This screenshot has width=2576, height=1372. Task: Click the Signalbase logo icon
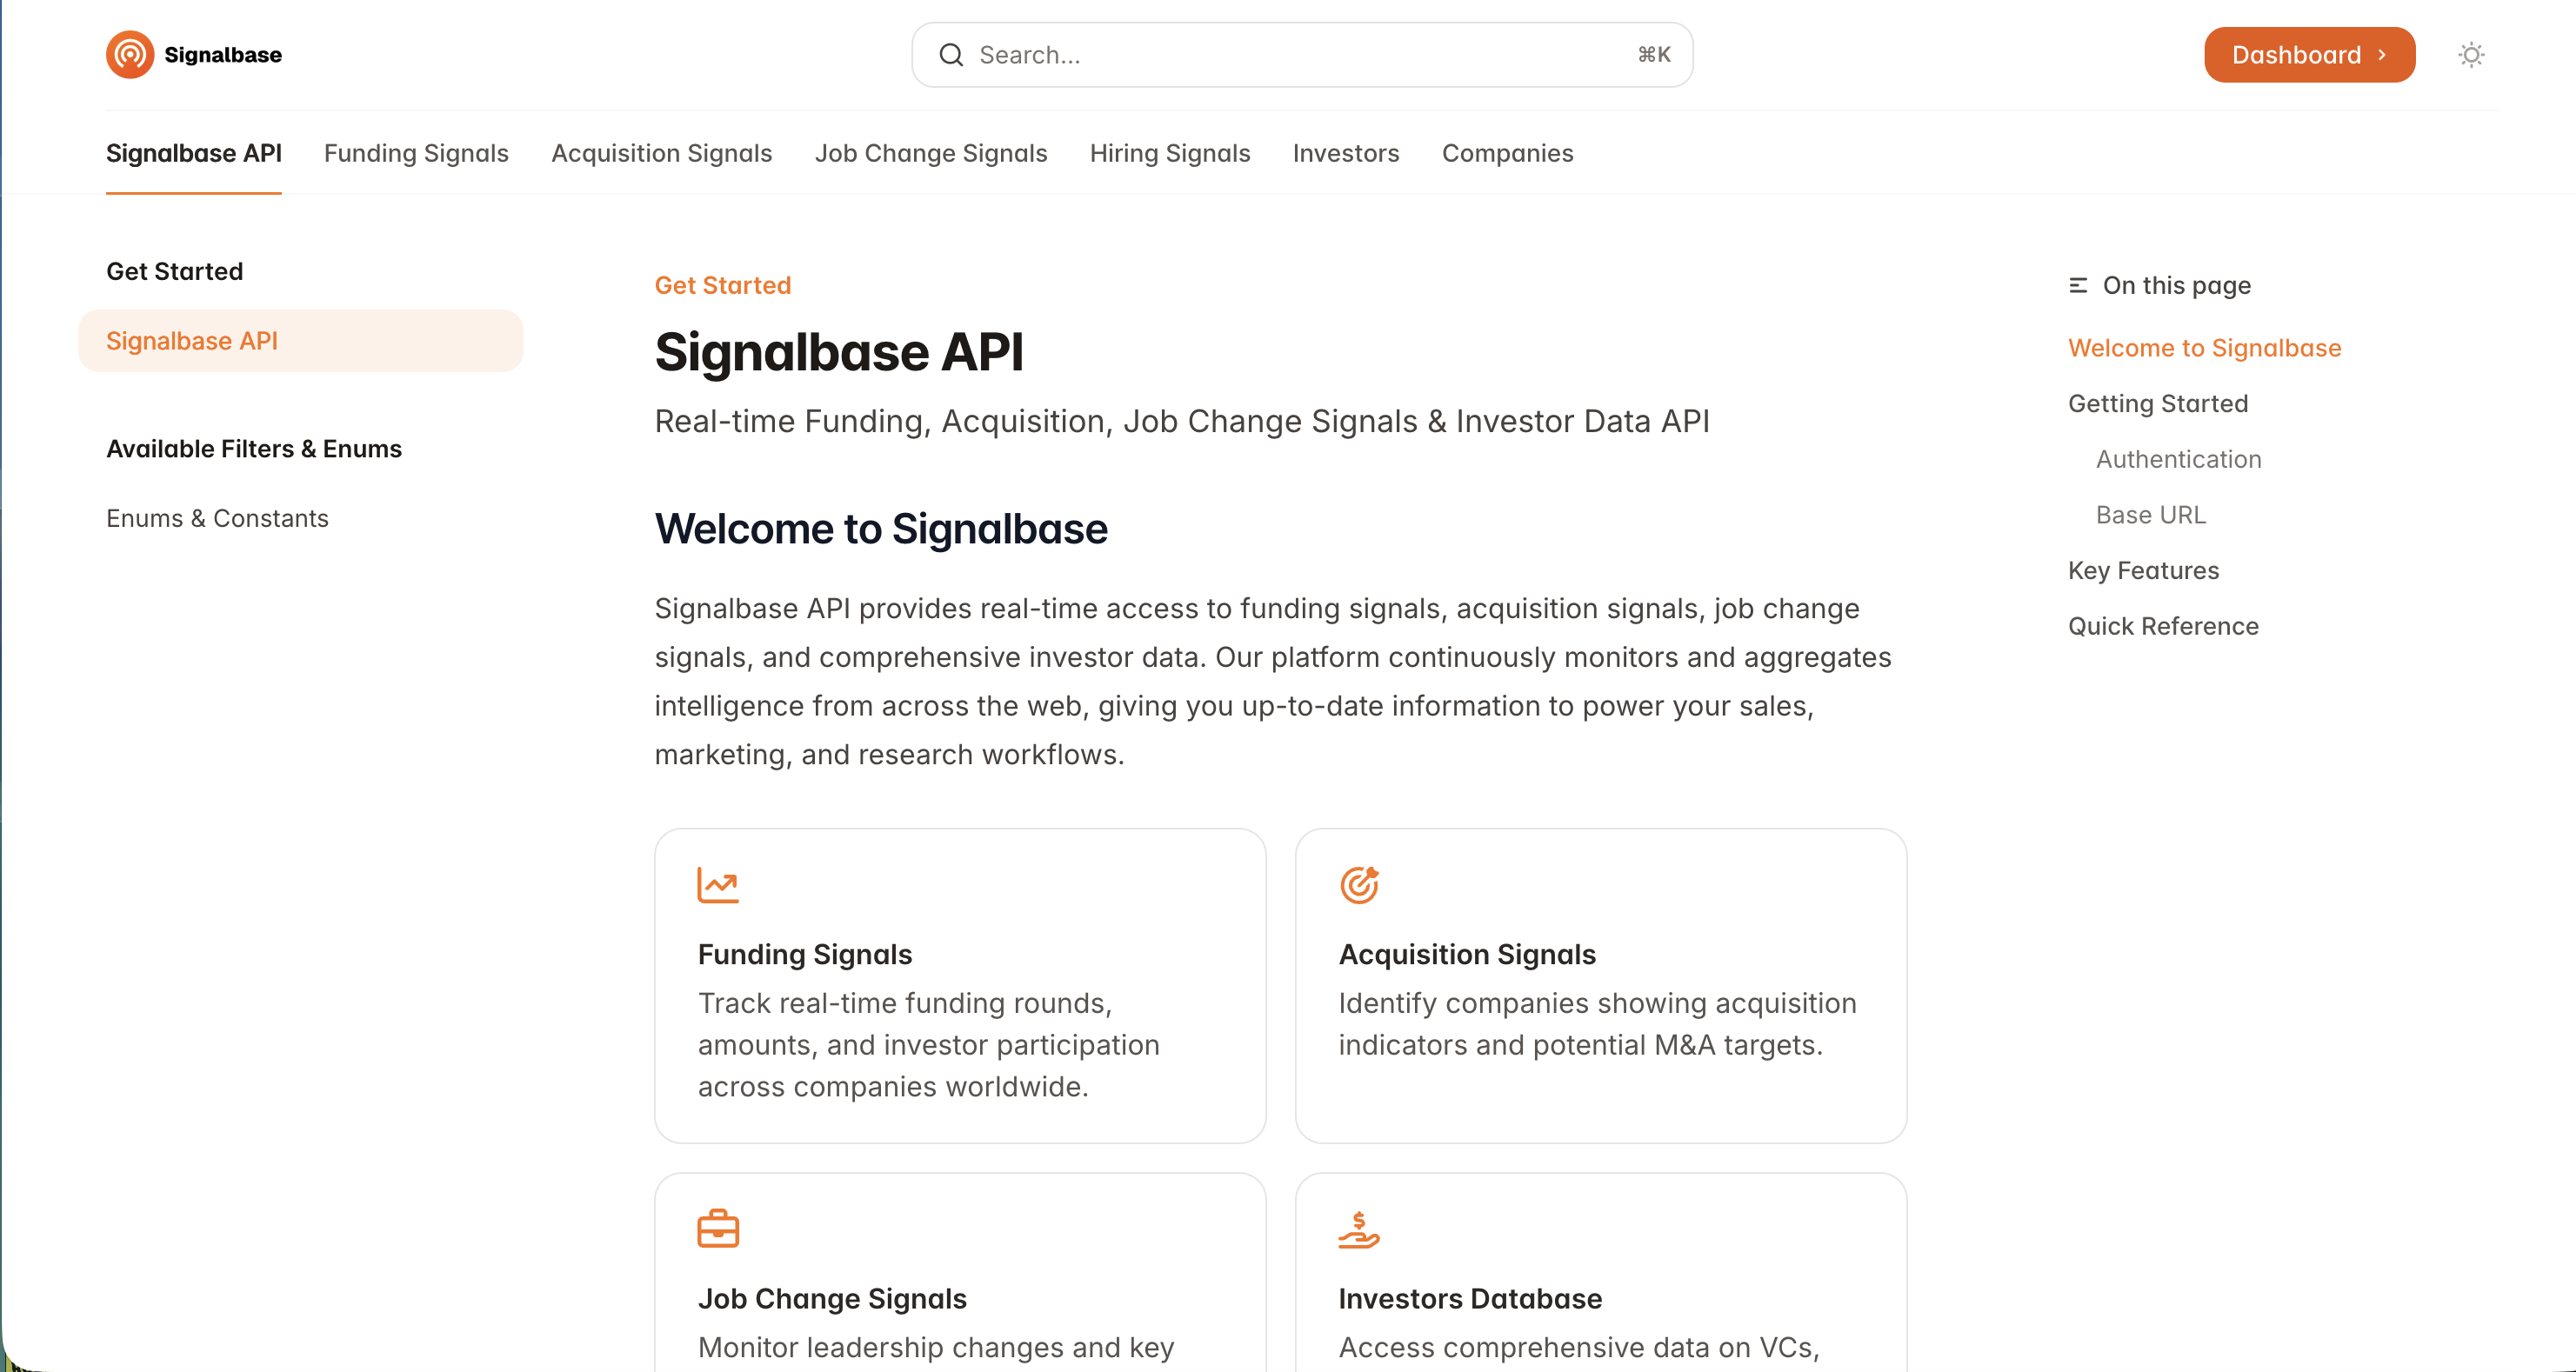pyautogui.click(x=130, y=55)
